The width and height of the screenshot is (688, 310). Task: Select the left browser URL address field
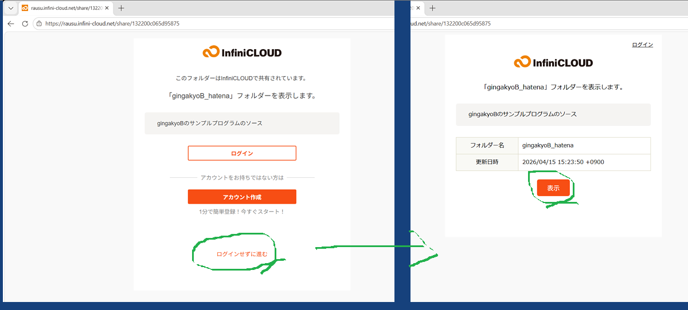coord(214,24)
